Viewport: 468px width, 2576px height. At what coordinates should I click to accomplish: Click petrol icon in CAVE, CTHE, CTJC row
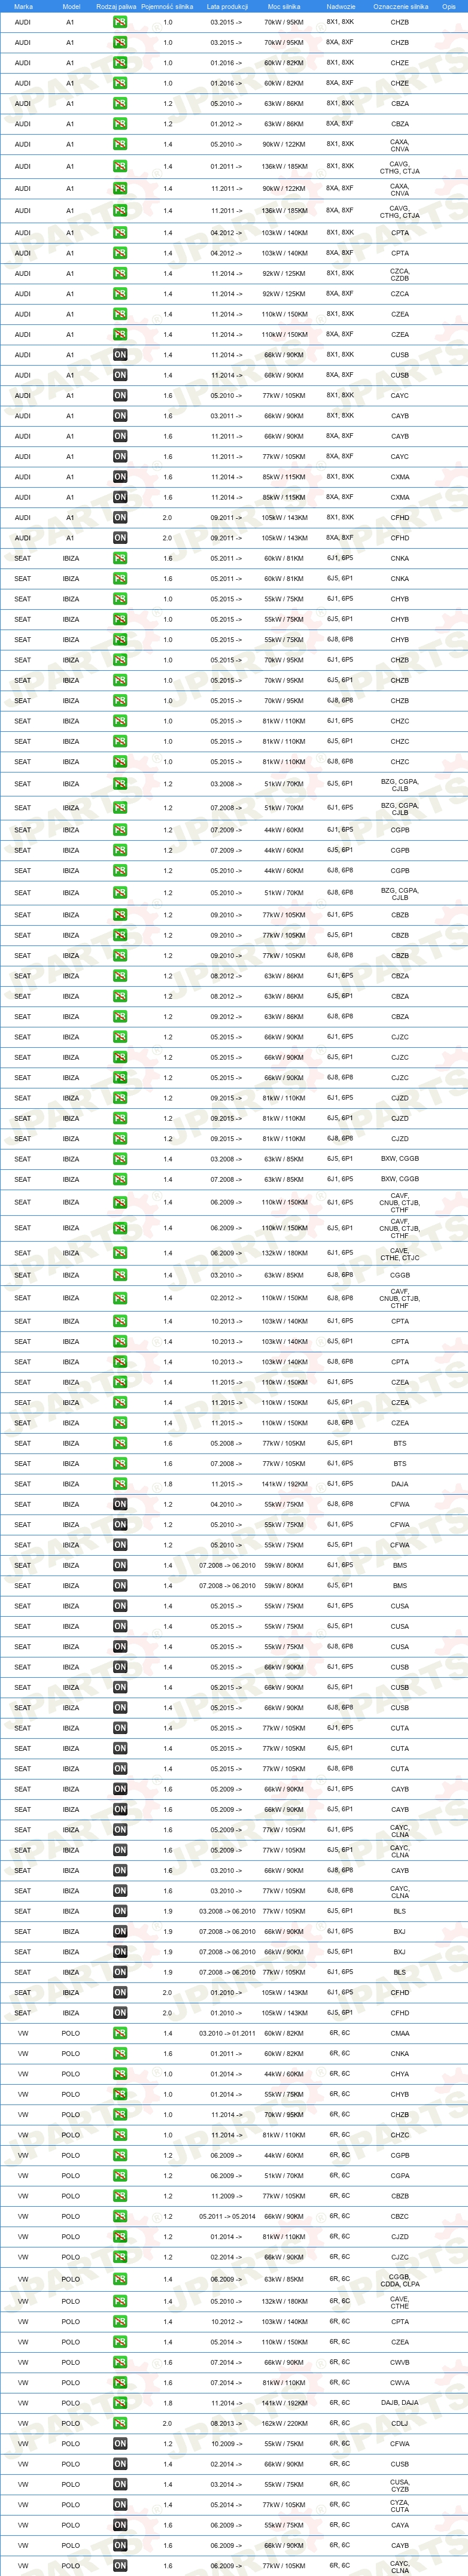(120, 1253)
